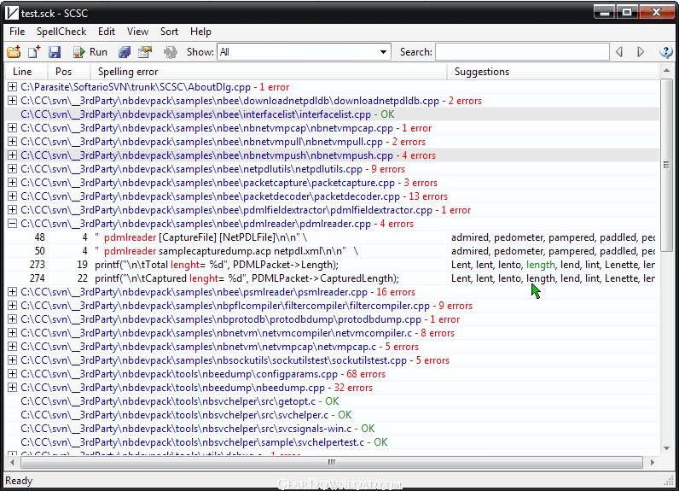The height and width of the screenshot is (491, 679).
Task: Expand the netpdlutils.cpp node
Action: 12,169
